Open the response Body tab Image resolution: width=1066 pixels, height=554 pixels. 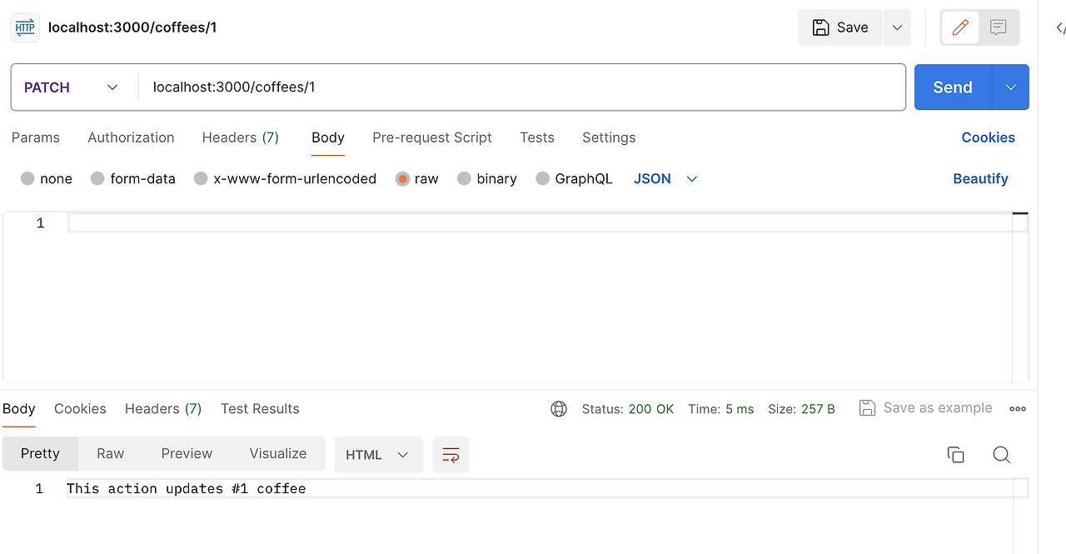click(x=18, y=409)
